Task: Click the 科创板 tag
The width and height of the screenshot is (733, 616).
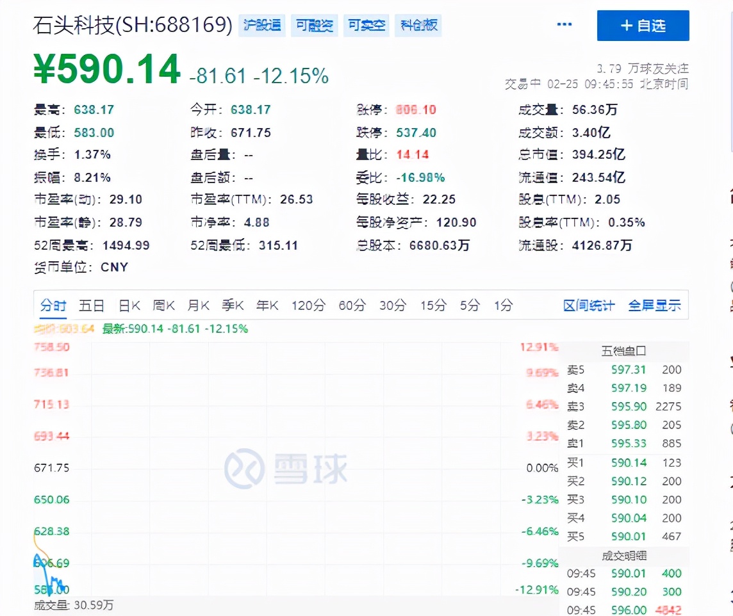Action: pos(418,25)
